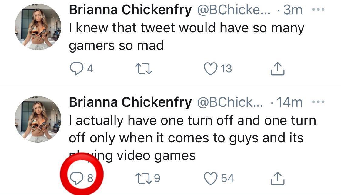This screenshot has width=341, height=195.
Task: Like the tweet posted 3m ago
Action: 210,69
